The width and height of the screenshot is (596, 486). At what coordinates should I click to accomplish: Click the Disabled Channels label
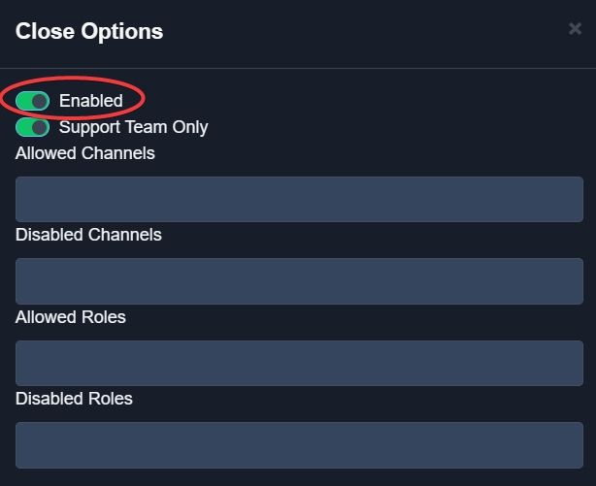pyautogui.click(x=88, y=235)
